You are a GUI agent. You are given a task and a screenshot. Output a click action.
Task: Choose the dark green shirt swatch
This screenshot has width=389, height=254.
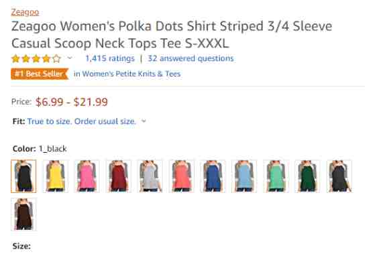click(x=307, y=176)
